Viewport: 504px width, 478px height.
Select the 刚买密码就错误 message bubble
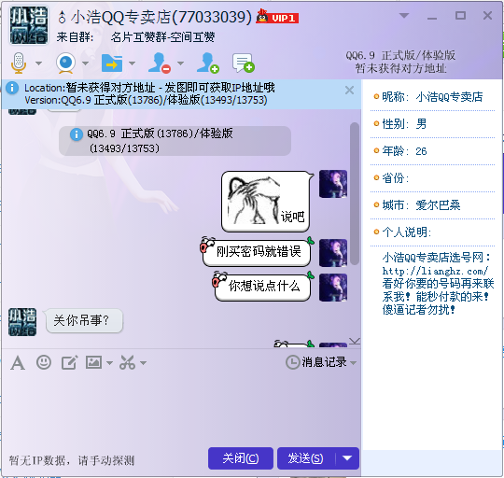click(258, 252)
